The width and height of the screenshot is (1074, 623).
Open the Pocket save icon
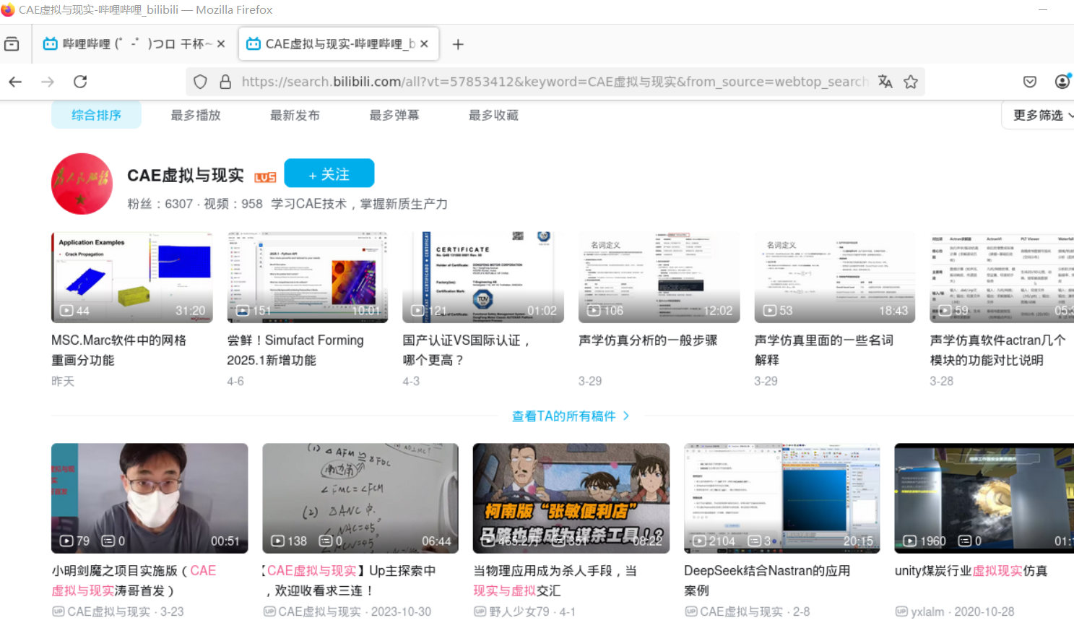(1030, 82)
